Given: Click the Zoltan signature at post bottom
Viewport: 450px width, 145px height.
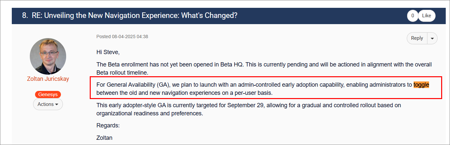Looking at the screenshot, I should pos(104,138).
